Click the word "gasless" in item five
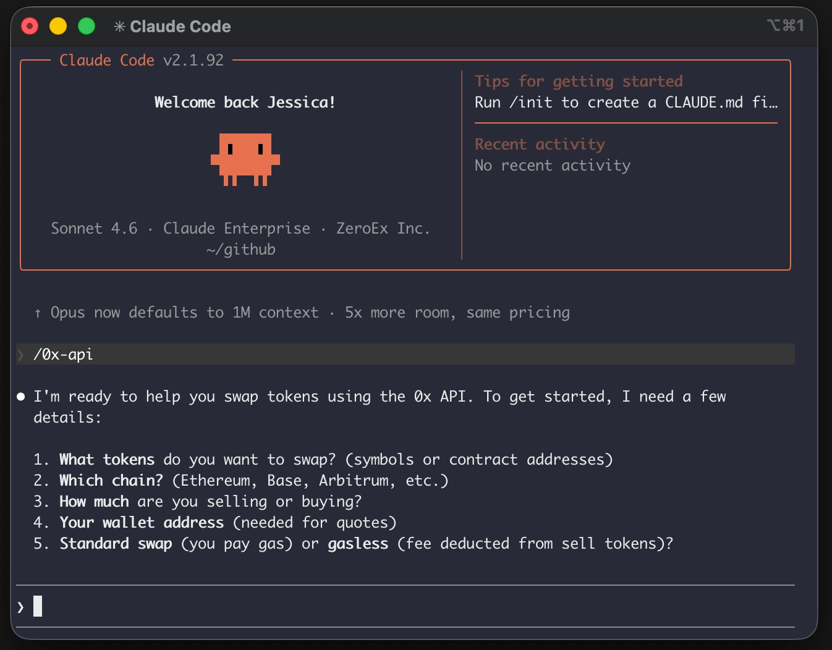 click(x=358, y=544)
